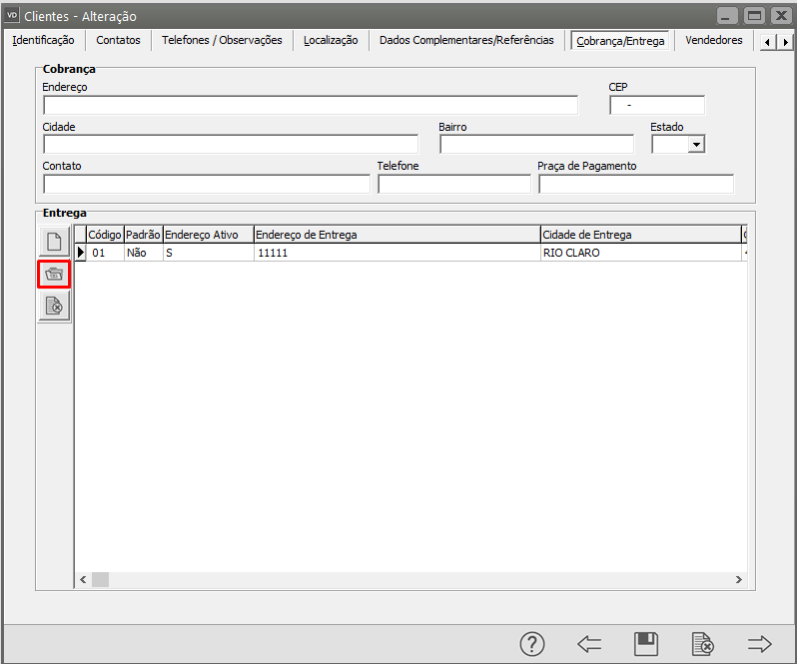Click into the Cobrança Endereço field

point(310,106)
